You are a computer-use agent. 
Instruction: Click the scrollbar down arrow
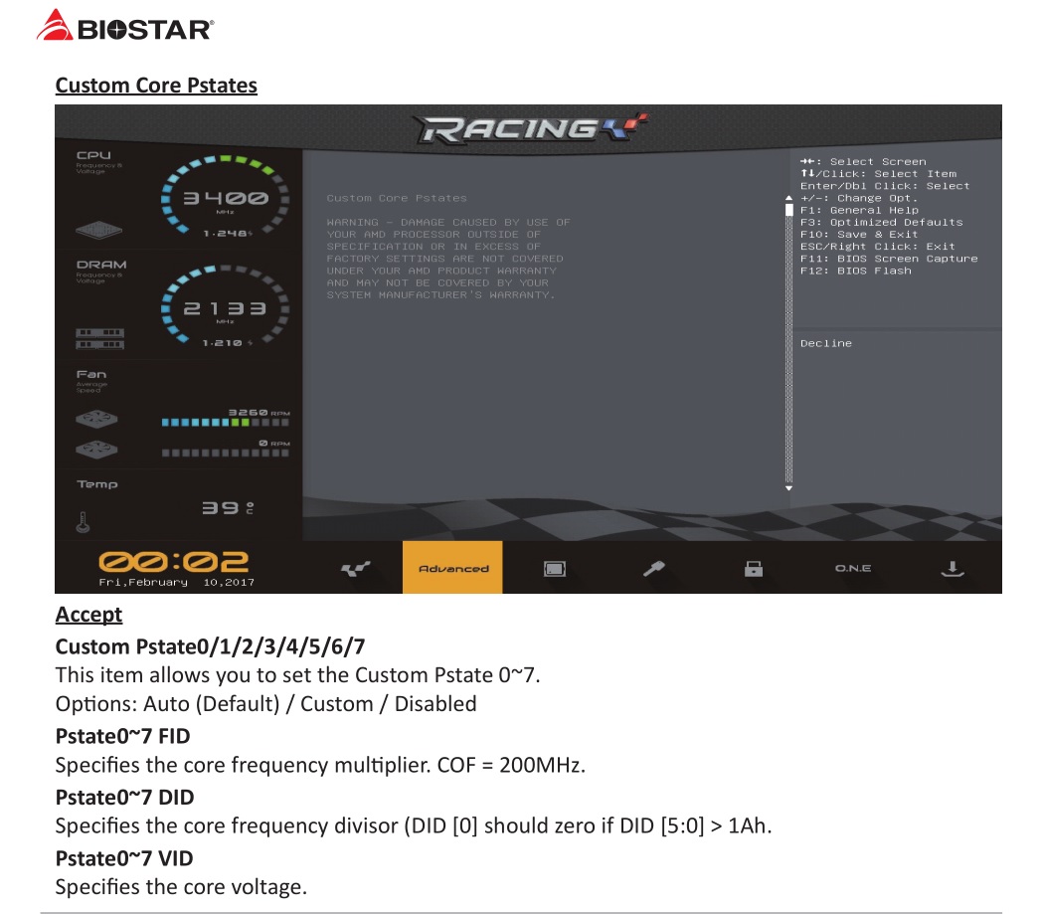pyautogui.click(x=788, y=488)
